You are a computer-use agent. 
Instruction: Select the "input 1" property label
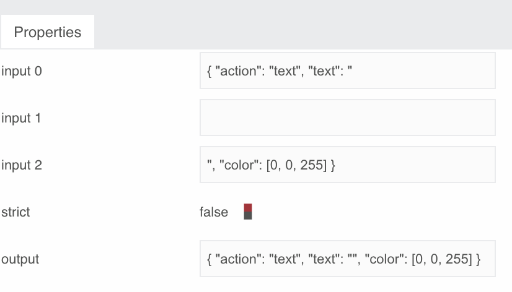pyautogui.click(x=21, y=118)
